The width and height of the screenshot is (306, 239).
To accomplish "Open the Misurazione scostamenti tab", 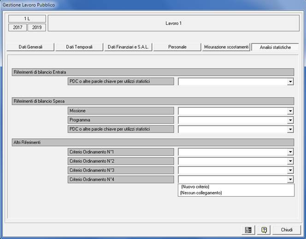I will click(x=226, y=47).
